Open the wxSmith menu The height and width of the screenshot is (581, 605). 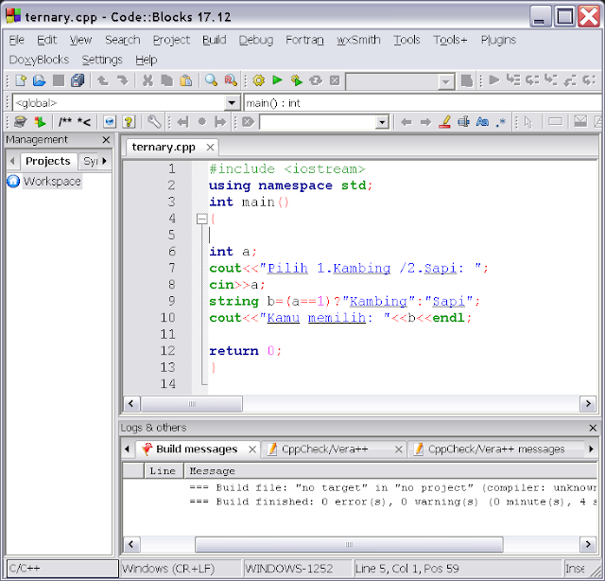tap(358, 40)
